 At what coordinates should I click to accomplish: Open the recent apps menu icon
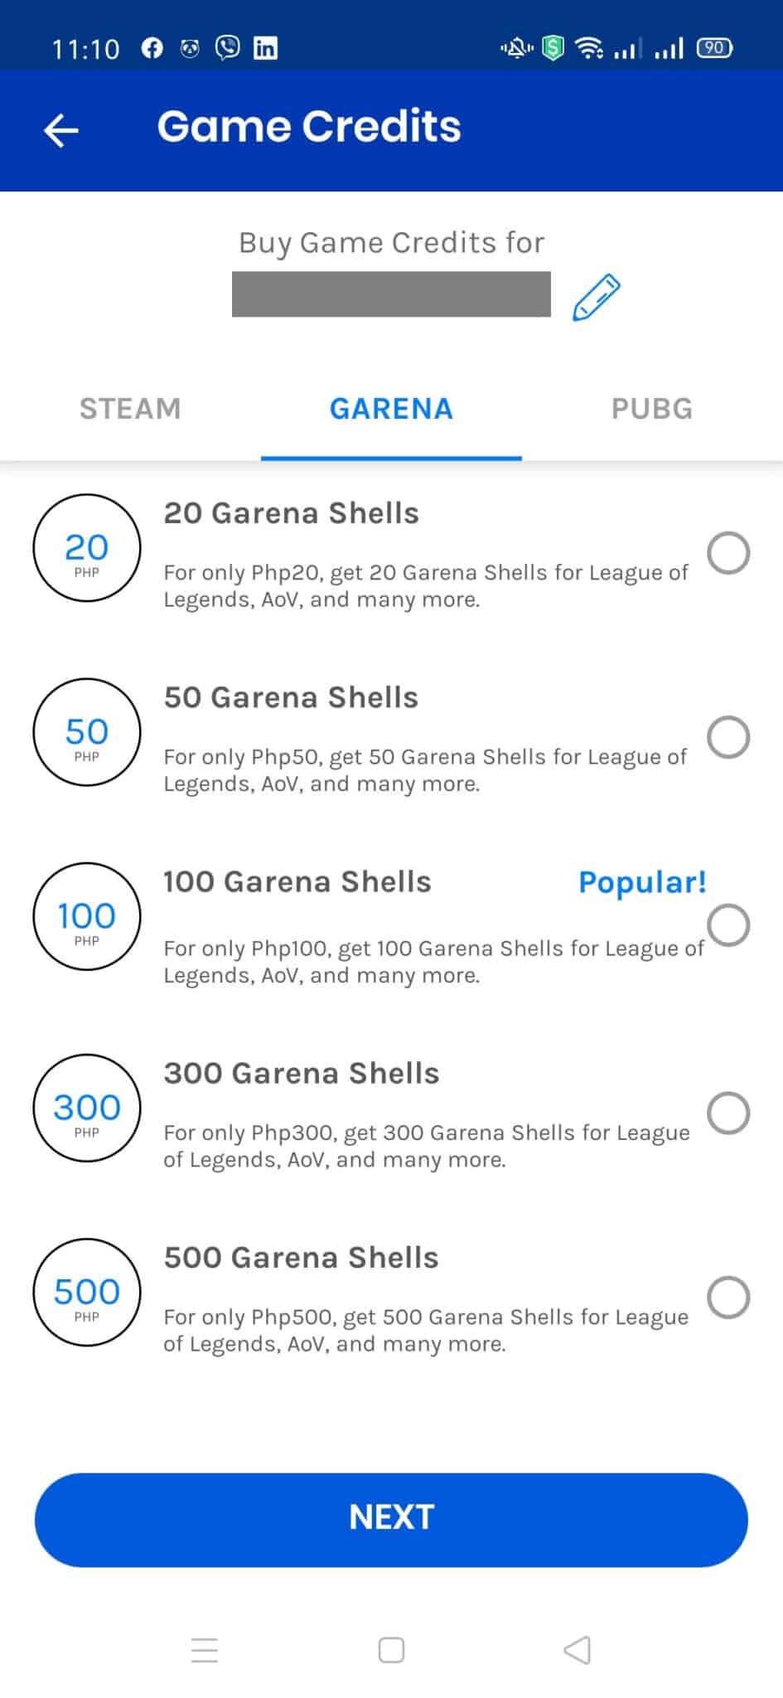pyautogui.click(x=205, y=1650)
